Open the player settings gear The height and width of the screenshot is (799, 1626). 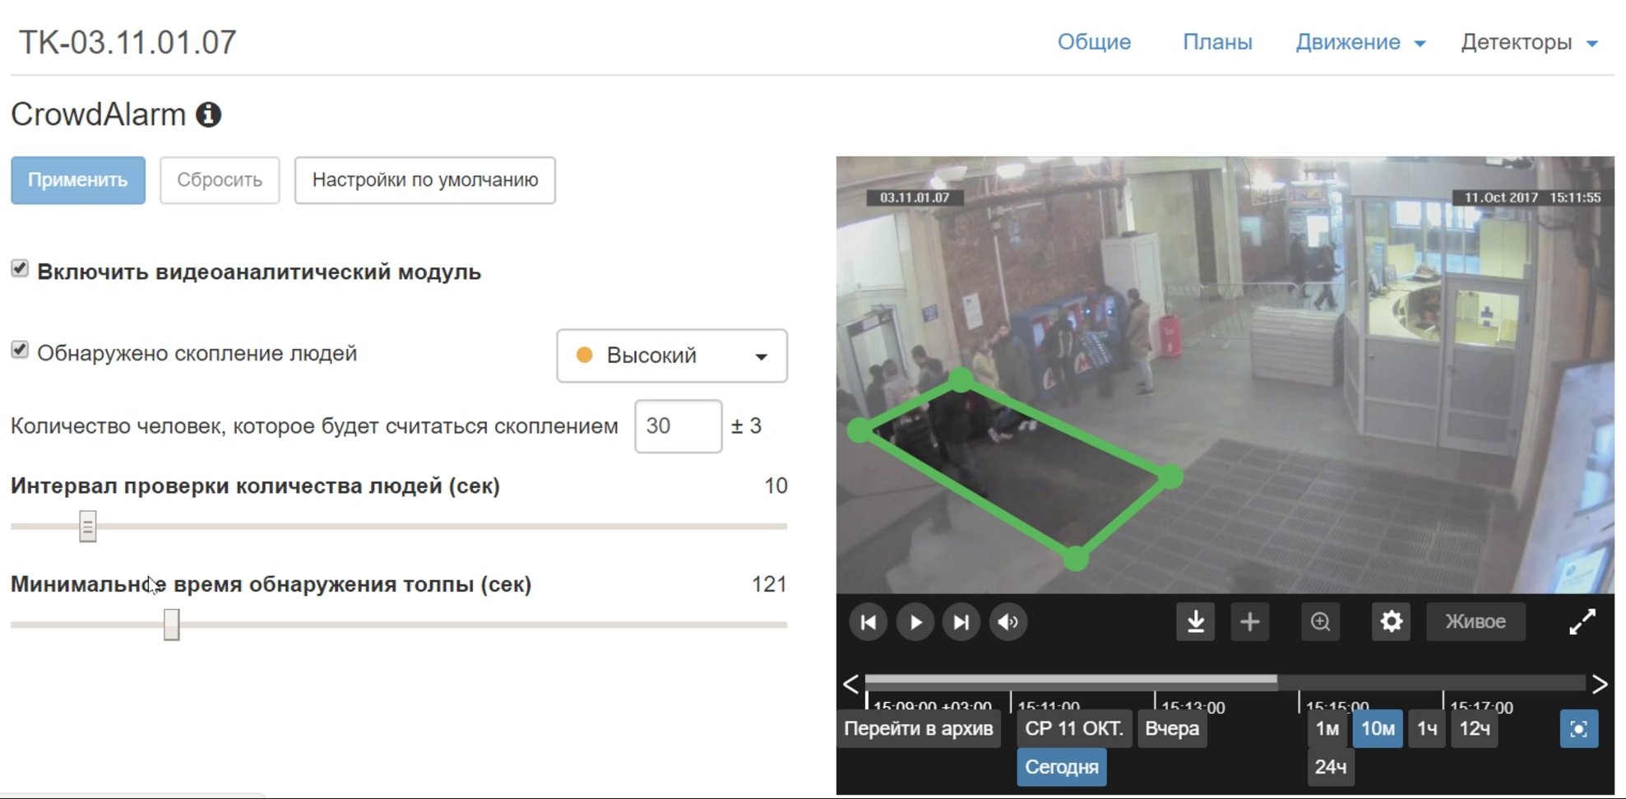1391,622
